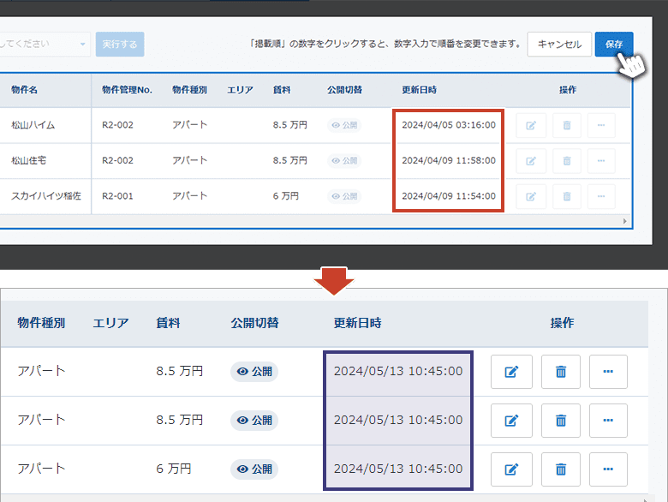Click the キャンセル button
Screen dimensions: 668x502
(558, 44)
